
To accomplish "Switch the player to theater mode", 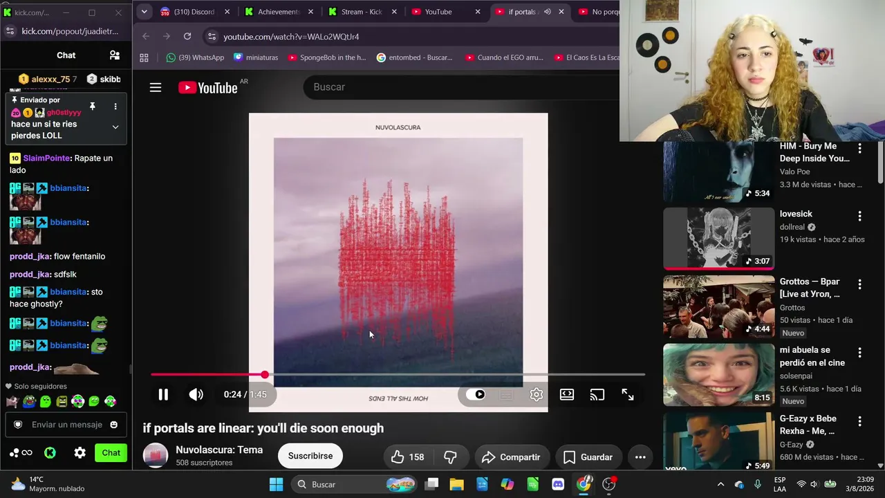I will pos(567,394).
